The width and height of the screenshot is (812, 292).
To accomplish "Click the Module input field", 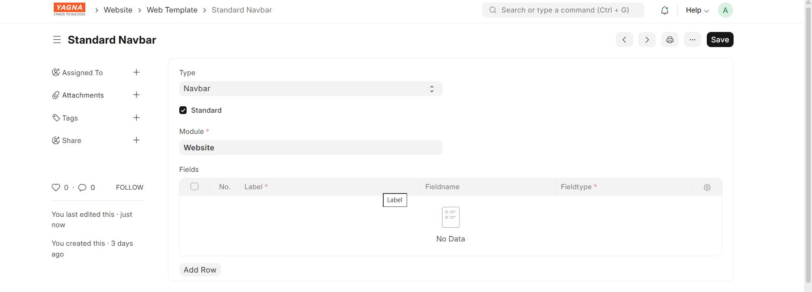I will [x=311, y=148].
